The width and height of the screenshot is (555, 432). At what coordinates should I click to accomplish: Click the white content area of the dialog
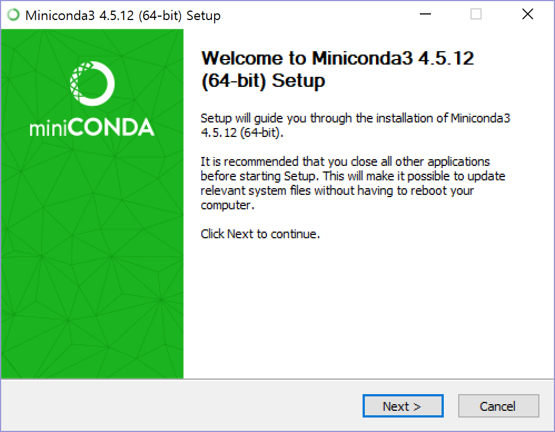[361, 306]
